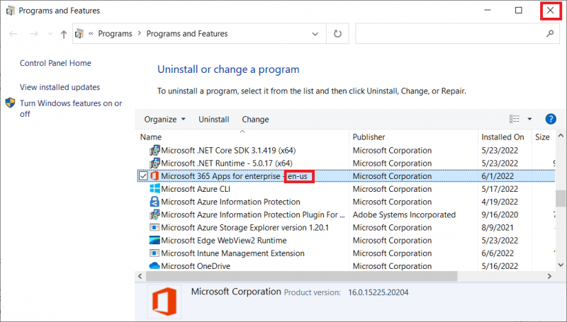The width and height of the screenshot is (567, 322).
Task: Sort by the Installed On column header
Action: pyautogui.click(x=503, y=137)
